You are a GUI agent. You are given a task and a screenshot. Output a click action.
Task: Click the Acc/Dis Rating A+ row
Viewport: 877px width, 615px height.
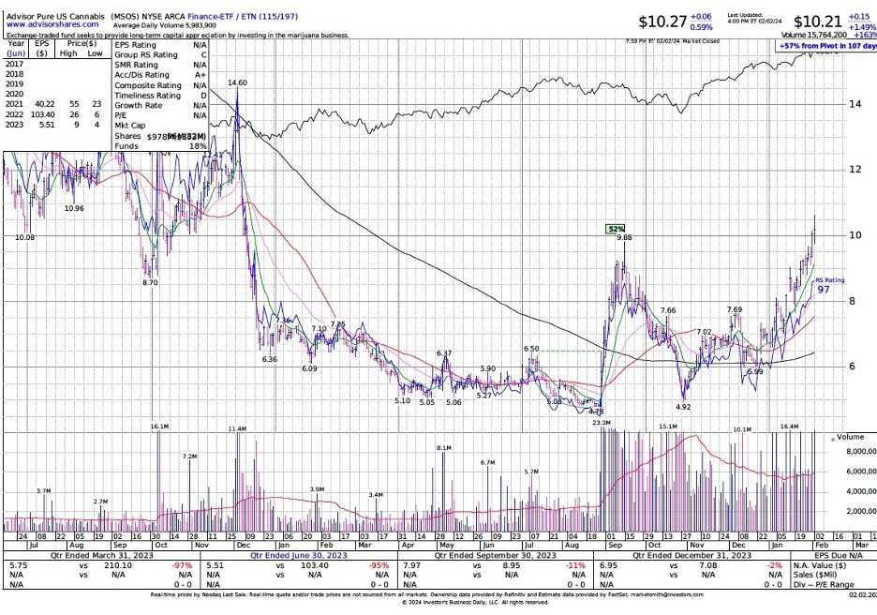pos(160,75)
